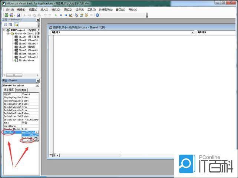The image size is (238, 178).
Task: Open the 文件(F) menu
Action: pos(10,10)
